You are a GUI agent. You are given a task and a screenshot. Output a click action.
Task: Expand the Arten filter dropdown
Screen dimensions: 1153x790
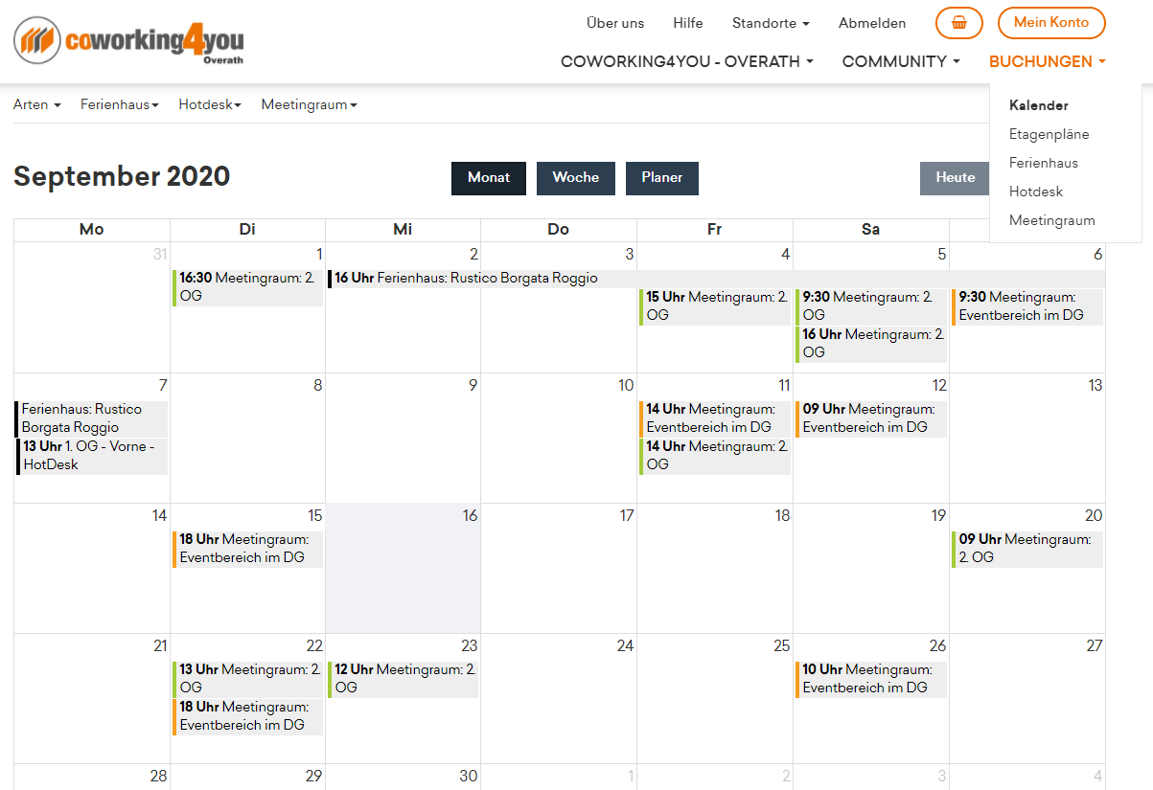(x=36, y=104)
